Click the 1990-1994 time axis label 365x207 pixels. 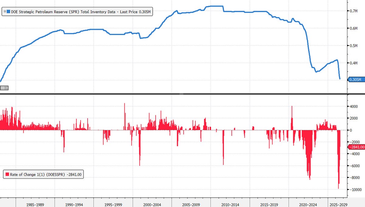75,205
